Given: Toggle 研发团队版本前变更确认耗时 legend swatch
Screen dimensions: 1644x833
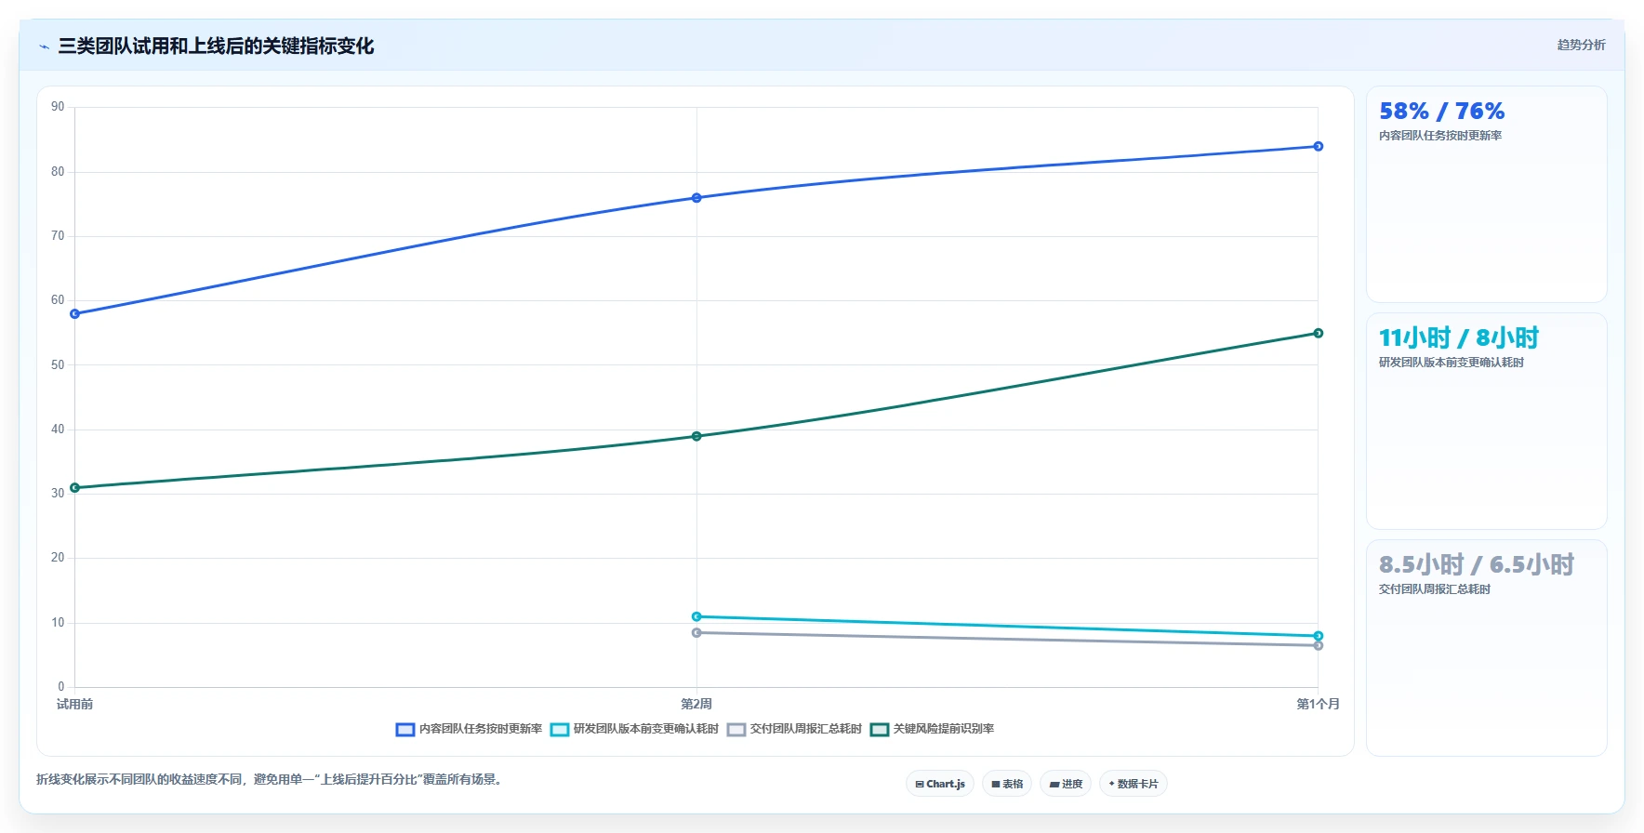Looking at the screenshot, I should 560,730.
